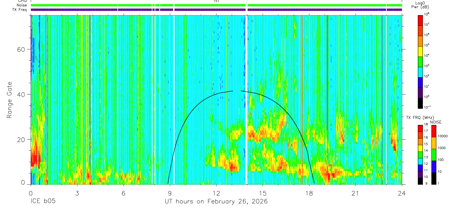Screen dimensions: 452x209
Task: Click the 'Noise' row label at top
Action: tap(22, 5)
